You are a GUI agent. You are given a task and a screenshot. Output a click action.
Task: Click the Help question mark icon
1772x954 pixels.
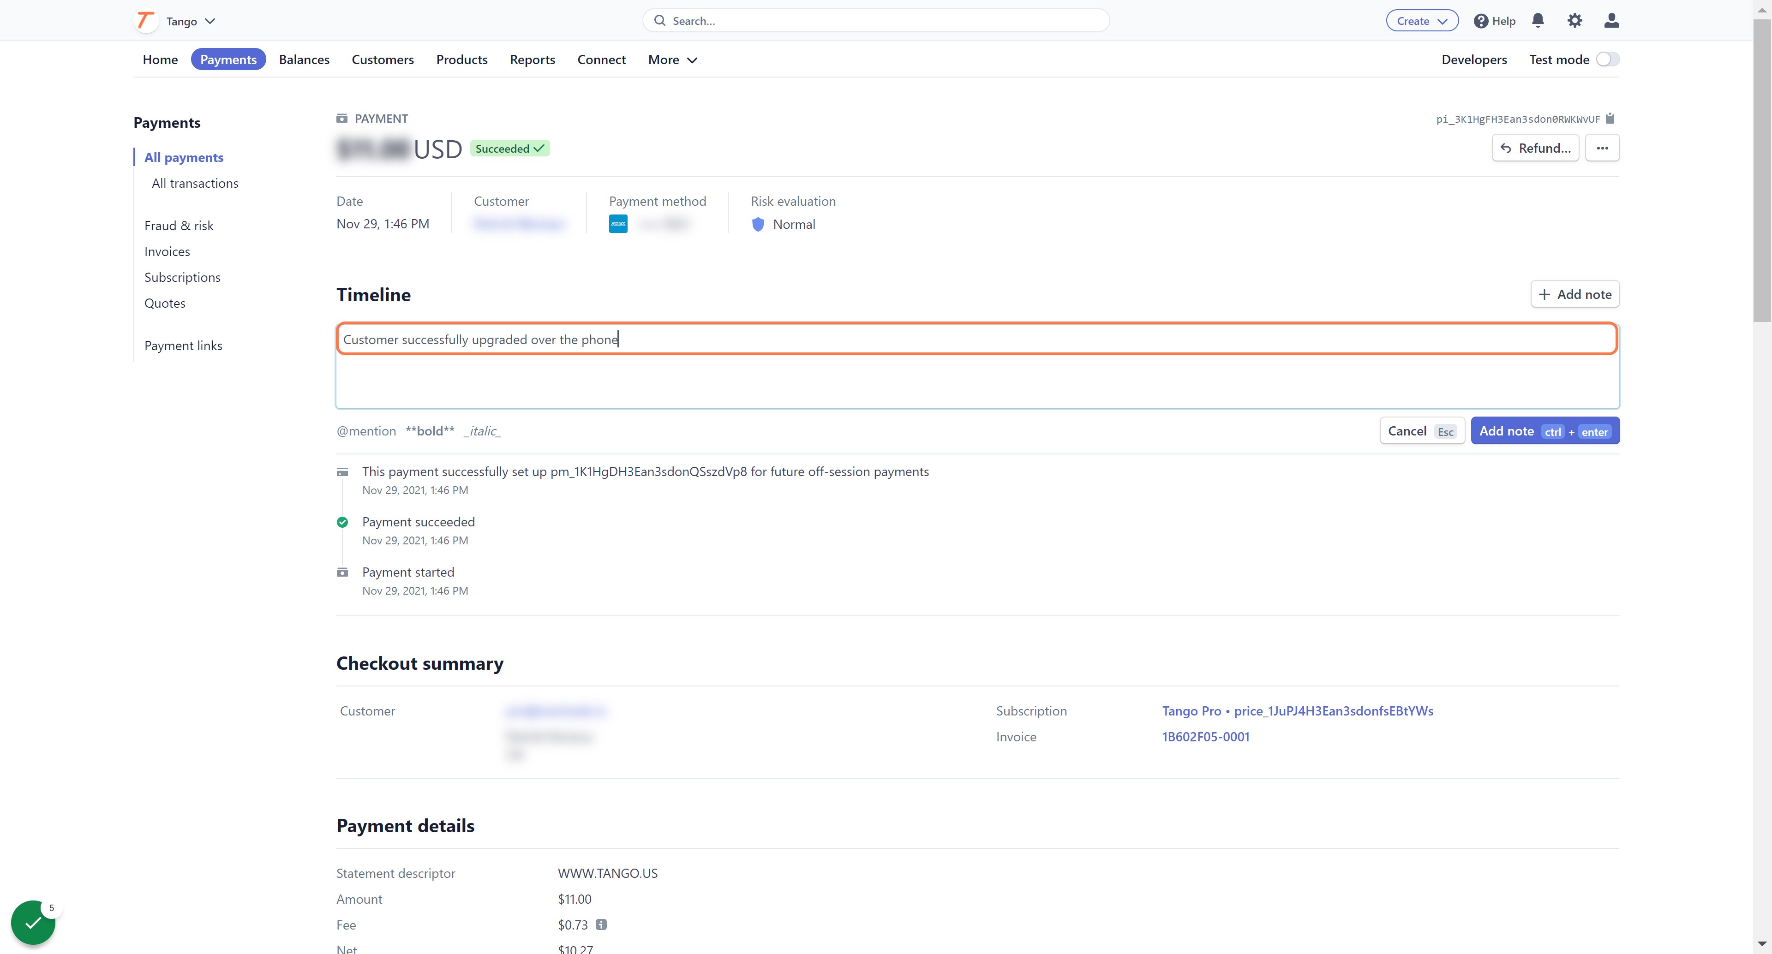[x=1481, y=21]
